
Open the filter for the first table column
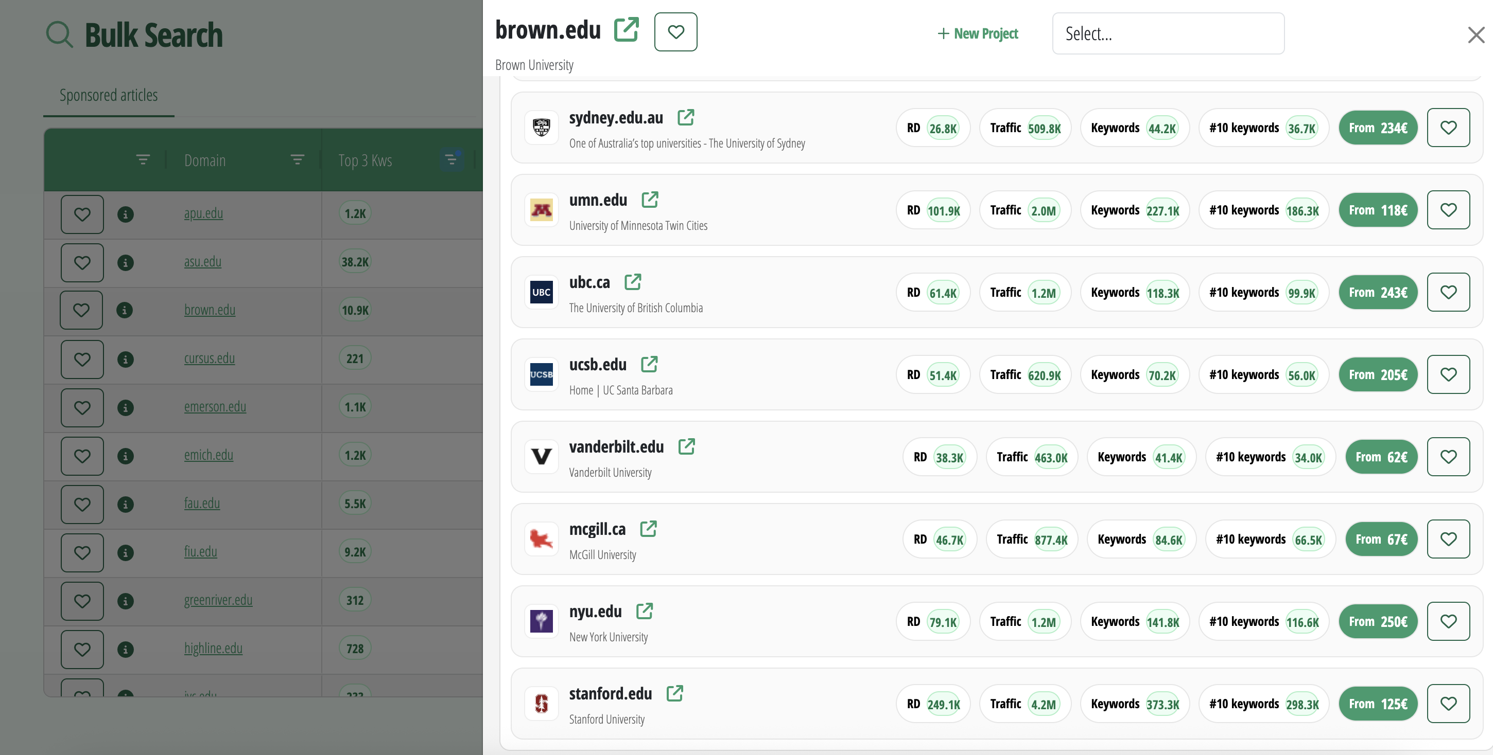(143, 159)
